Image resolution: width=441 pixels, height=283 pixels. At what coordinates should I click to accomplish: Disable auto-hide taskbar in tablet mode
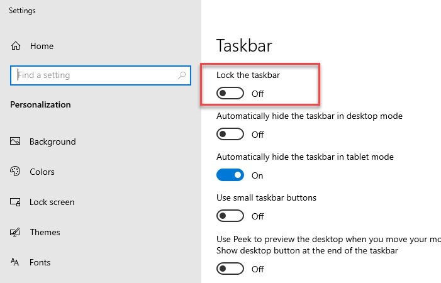230,175
